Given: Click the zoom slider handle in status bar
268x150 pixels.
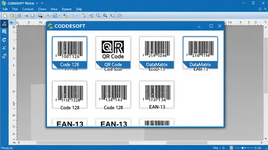Looking at the screenshot, I should point(243,148).
